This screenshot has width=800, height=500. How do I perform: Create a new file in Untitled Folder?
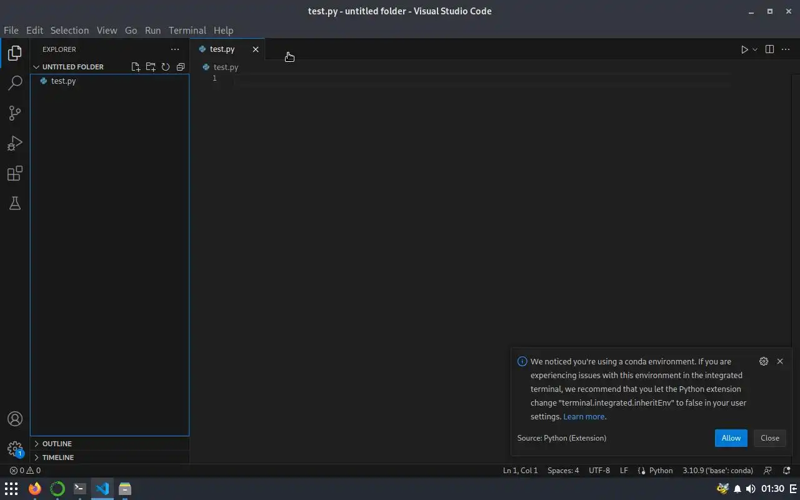(136, 67)
